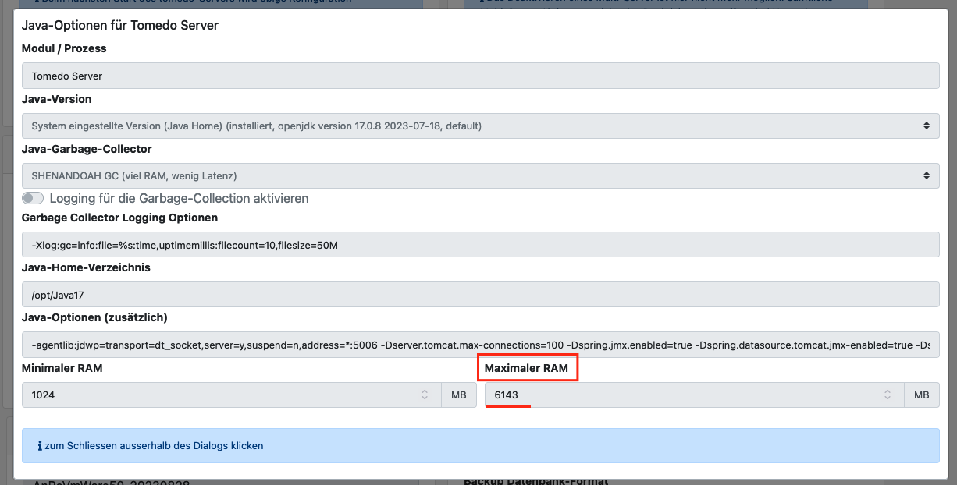Viewport: 957px width, 485px height.
Task: Click the MB unit beside Maximaler RAM
Action: [x=922, y=395]
